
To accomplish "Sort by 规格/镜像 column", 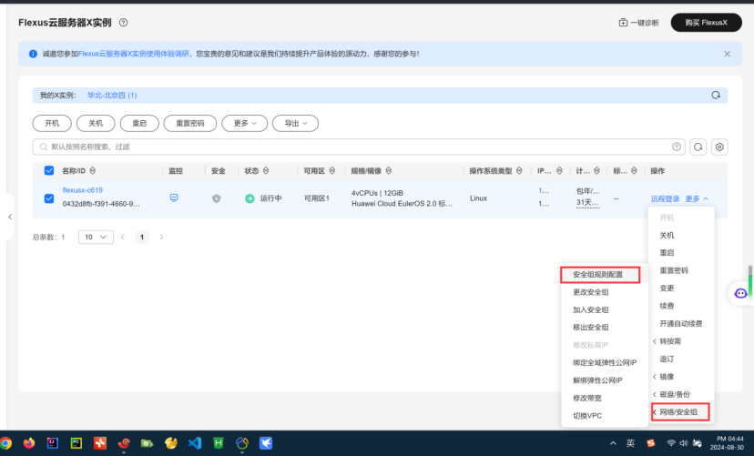I will tap(389, 170).
